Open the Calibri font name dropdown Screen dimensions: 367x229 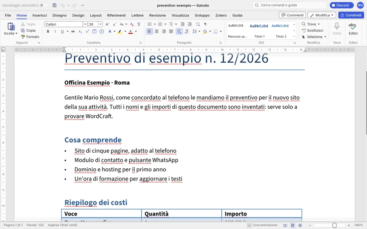85,24
